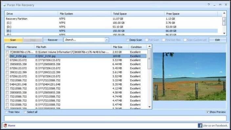Viewport: 231px width, 130px height.
Task: Click the file list vertical scrollbar thumb
Action: tap(149, 59)
